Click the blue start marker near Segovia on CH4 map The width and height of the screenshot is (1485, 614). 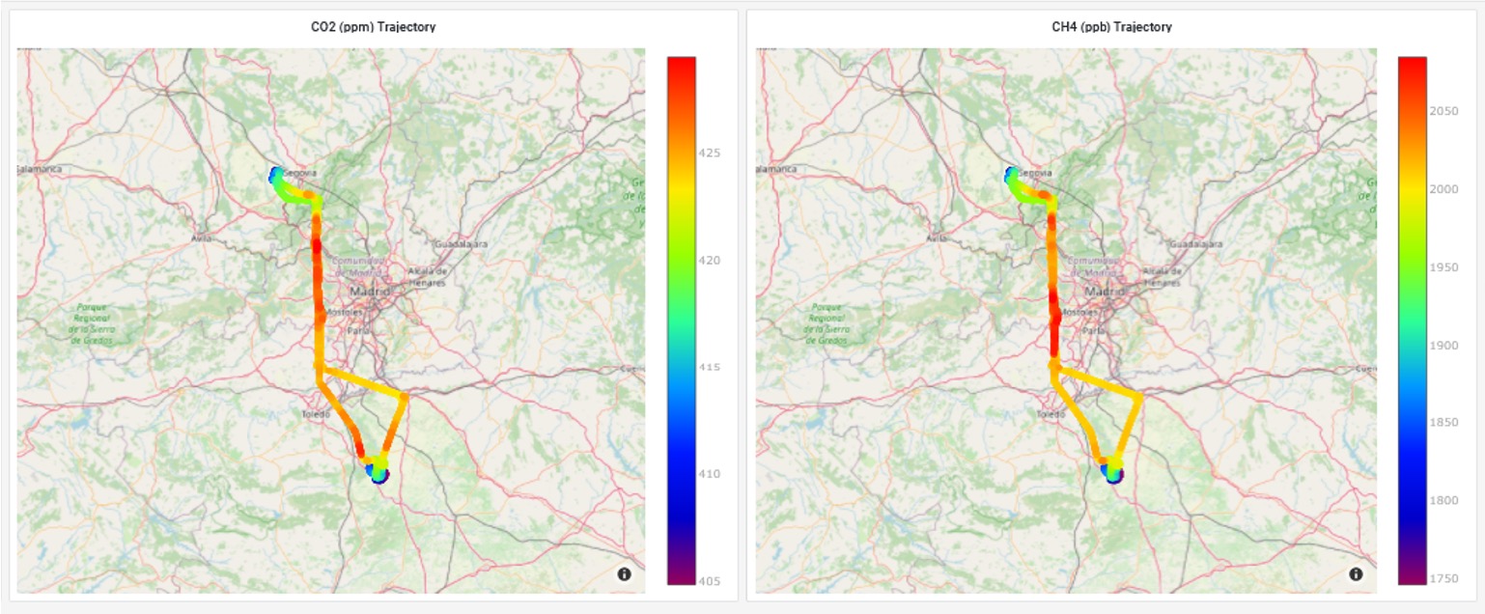pos(1011,176)
